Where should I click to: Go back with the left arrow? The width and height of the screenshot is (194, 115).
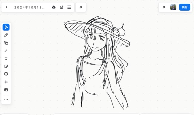coord(7,7)
